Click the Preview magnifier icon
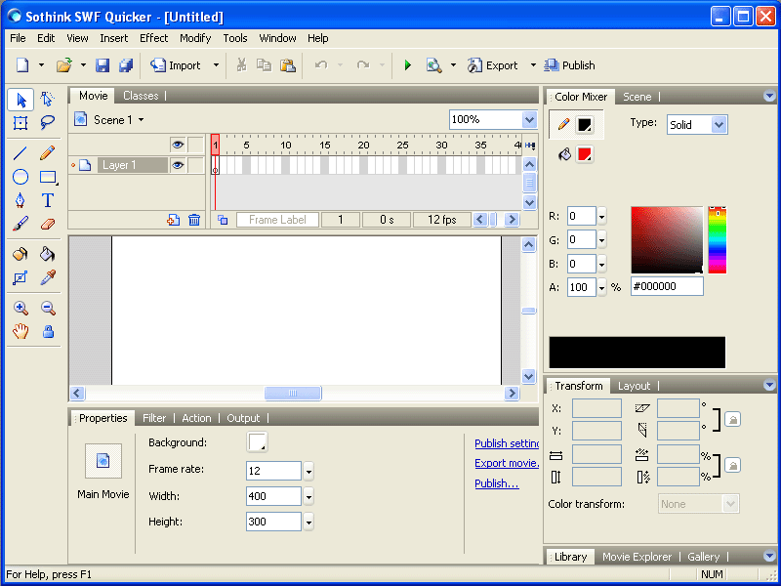 coord(433,65)
